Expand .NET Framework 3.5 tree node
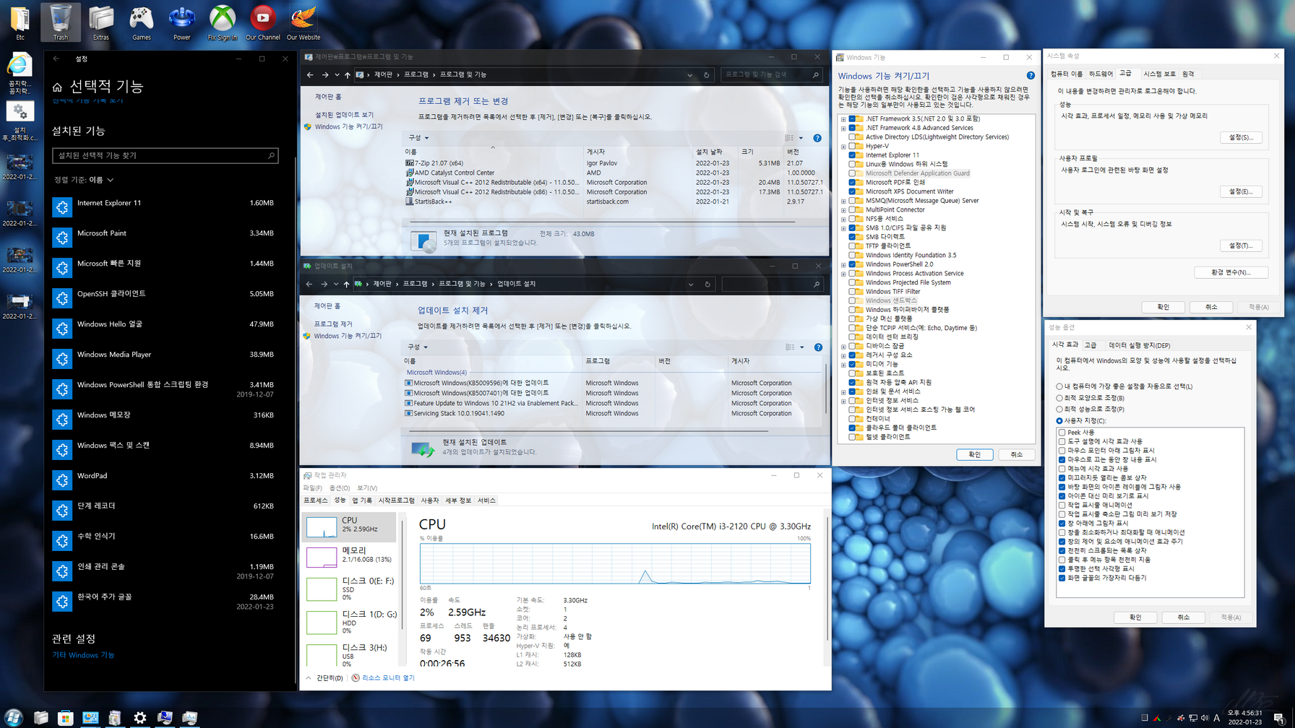The image size is (1295, 728). (843, 119)
